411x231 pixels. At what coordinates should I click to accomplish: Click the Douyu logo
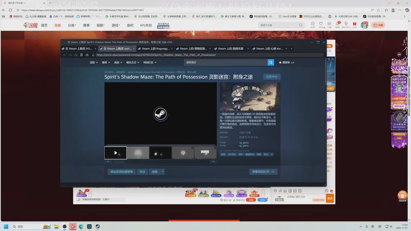pyautogui.click(x=30, y=25)
